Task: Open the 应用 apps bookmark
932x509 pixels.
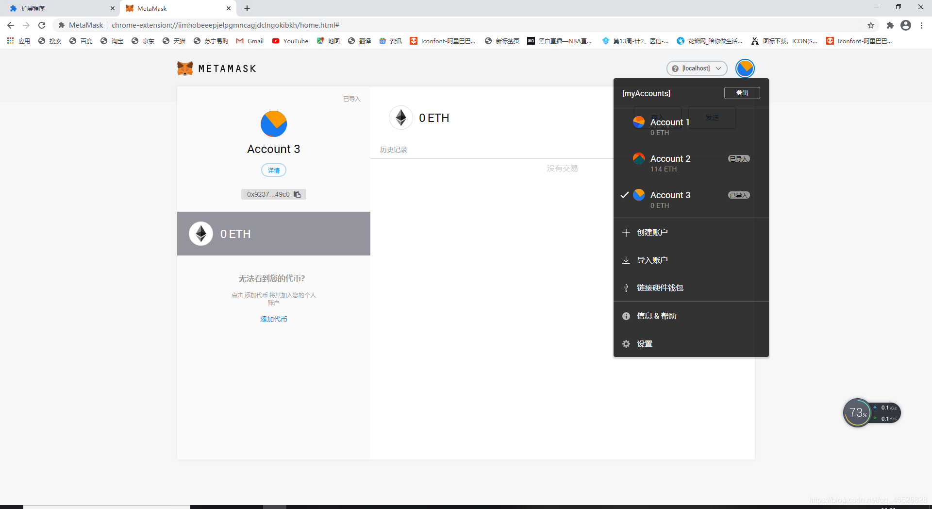Action: (19, 41)
